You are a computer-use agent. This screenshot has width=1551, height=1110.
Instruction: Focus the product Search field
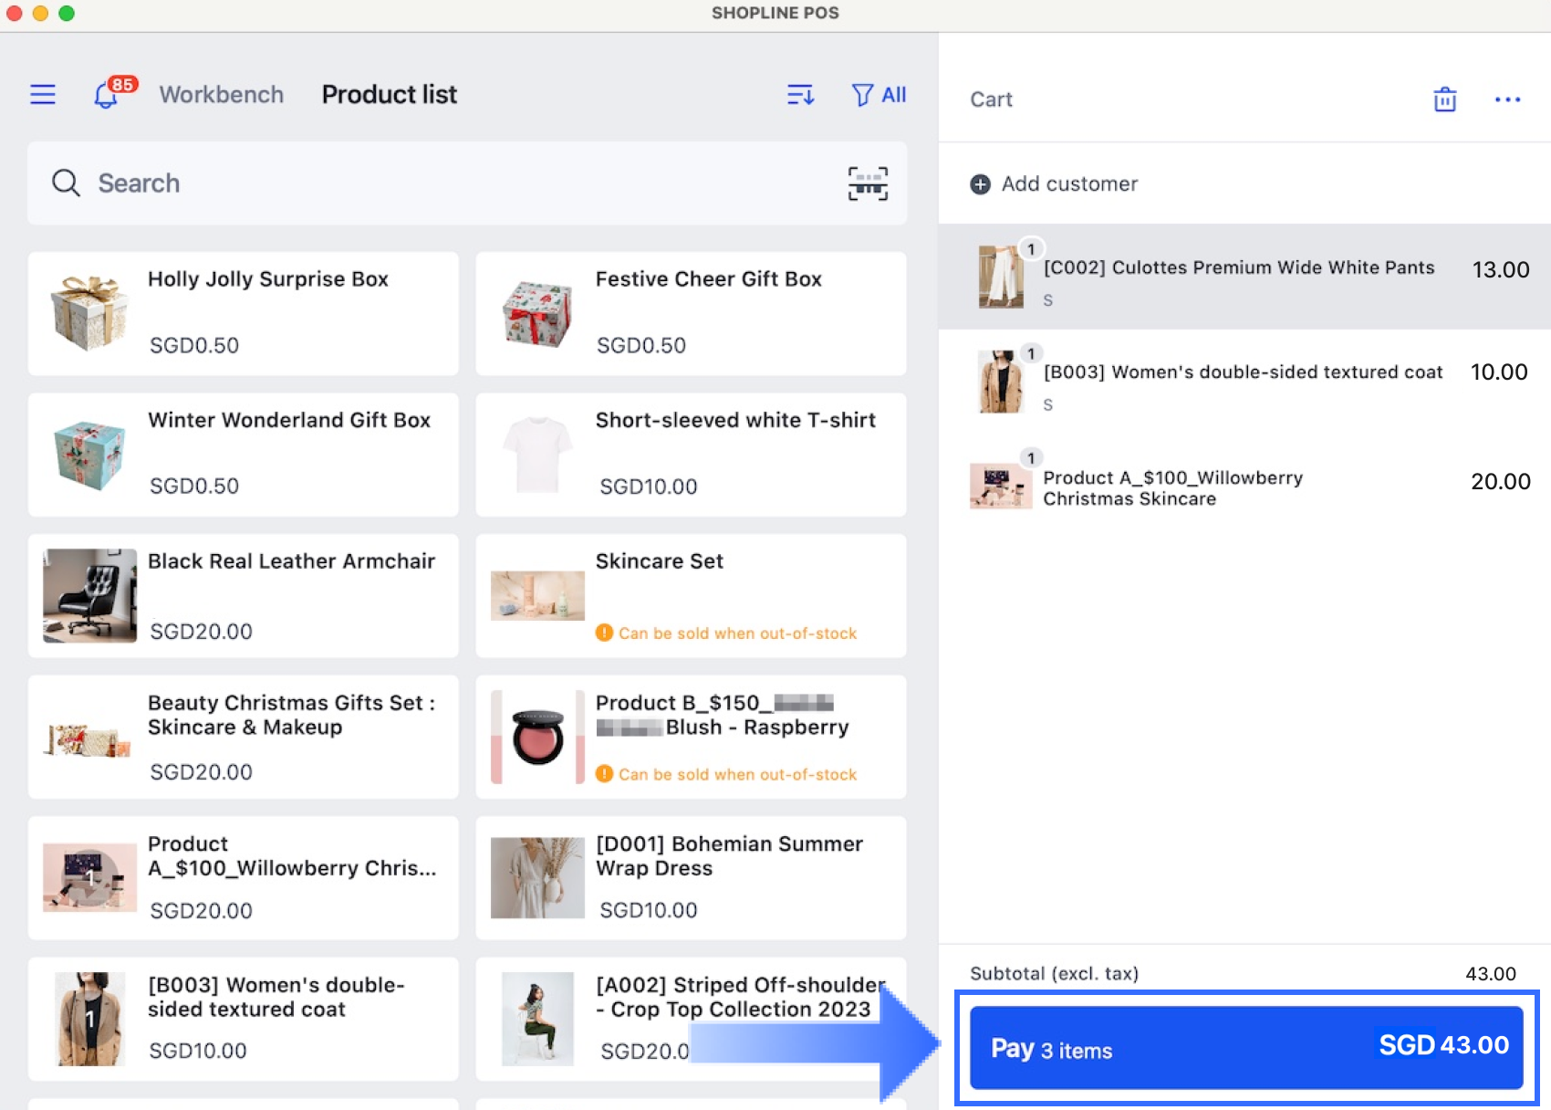467,183
